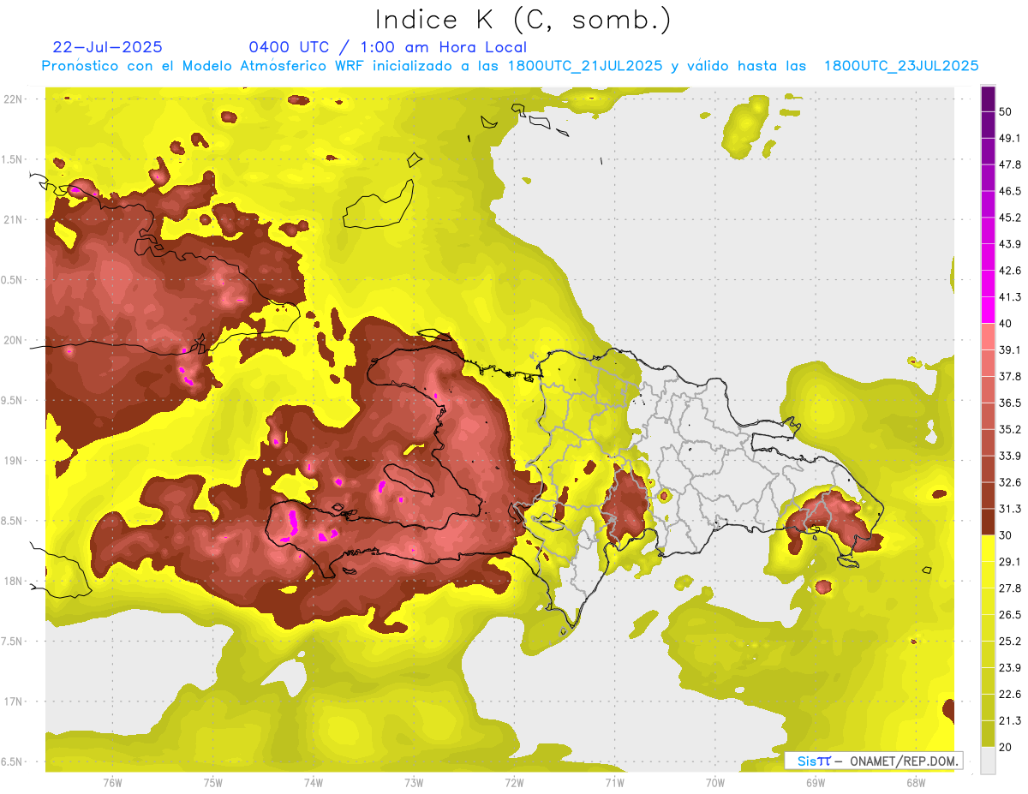
Task: Select the '72W' longitude label
Action: [514, 783]
